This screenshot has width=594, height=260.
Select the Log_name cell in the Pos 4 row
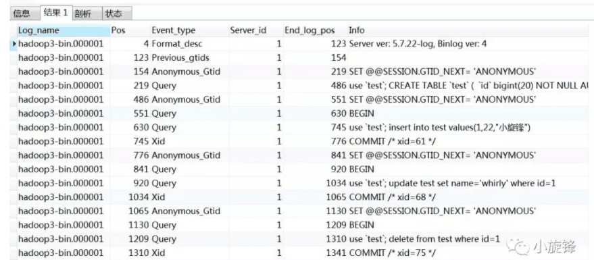[x=64, y=44]
